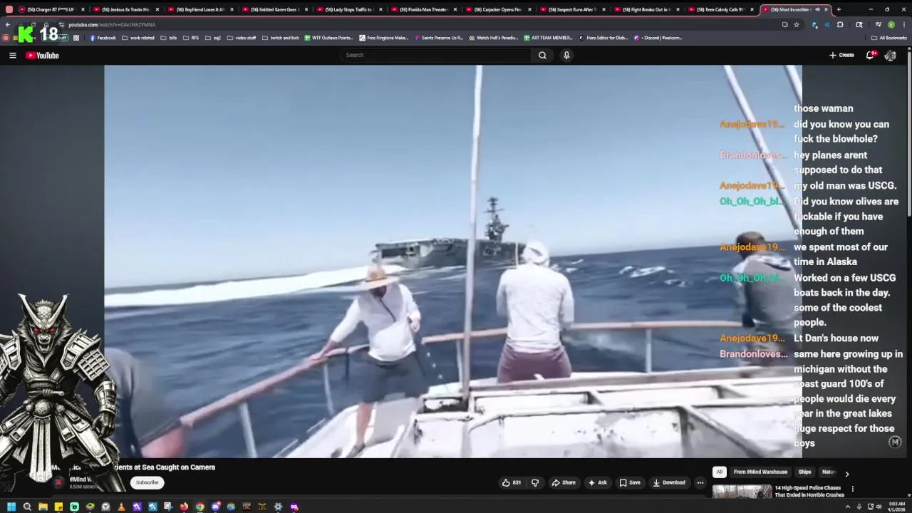Like the video with thumbs up

(x=512, y=482)
